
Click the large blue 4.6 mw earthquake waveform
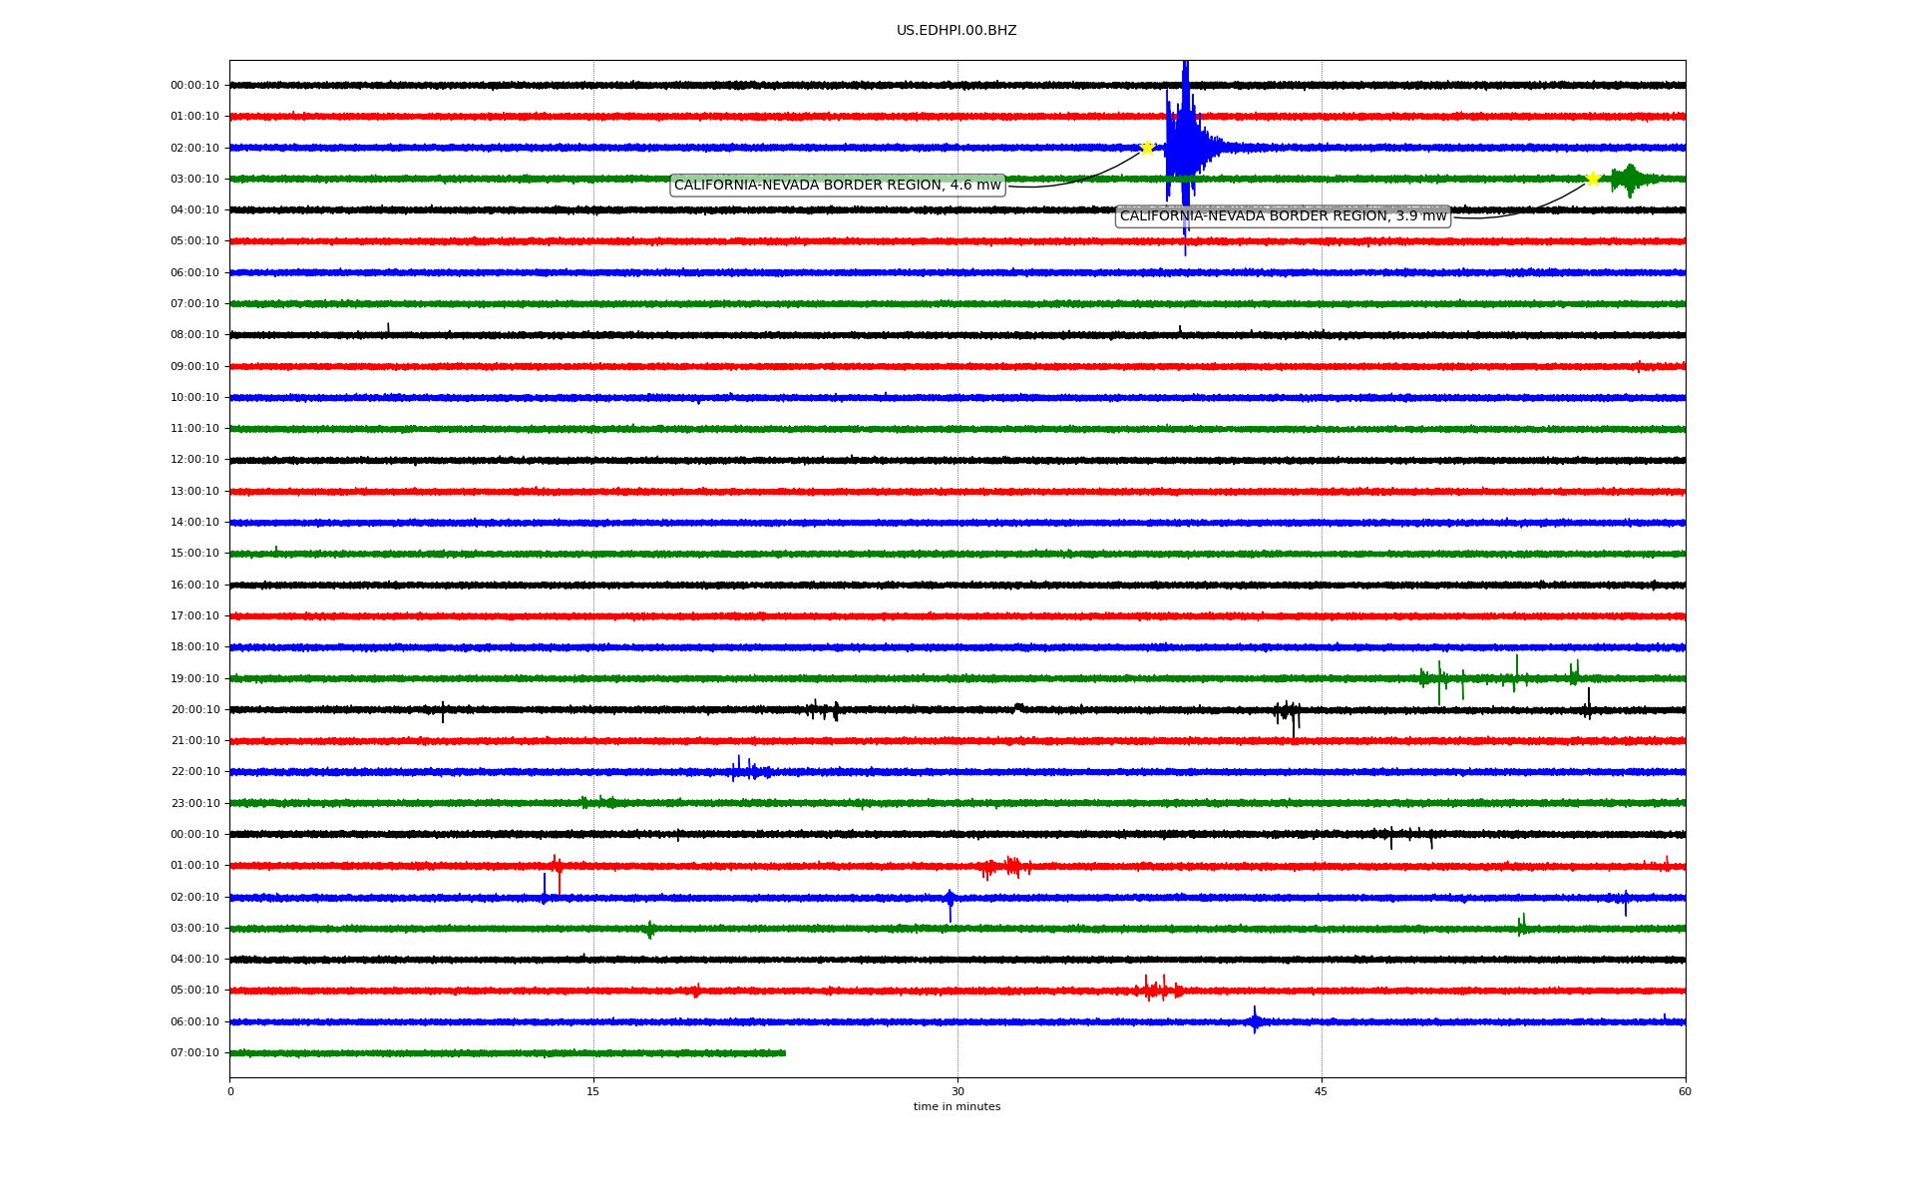1185,150
